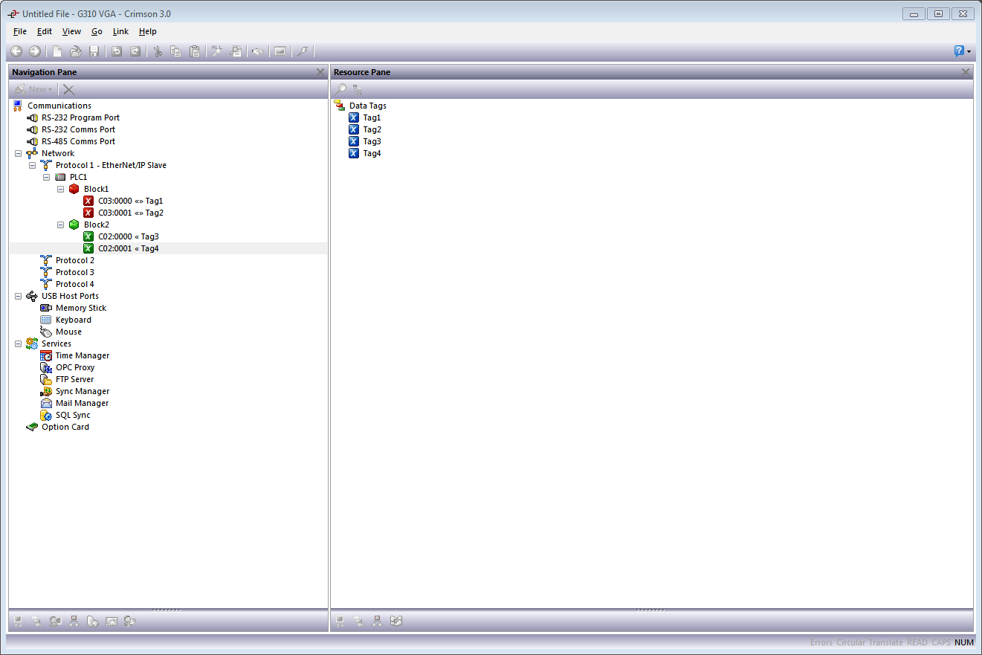Open the New dropdown in Navigation Pane
Screen dimensions: 982x655
coord(34,89)
